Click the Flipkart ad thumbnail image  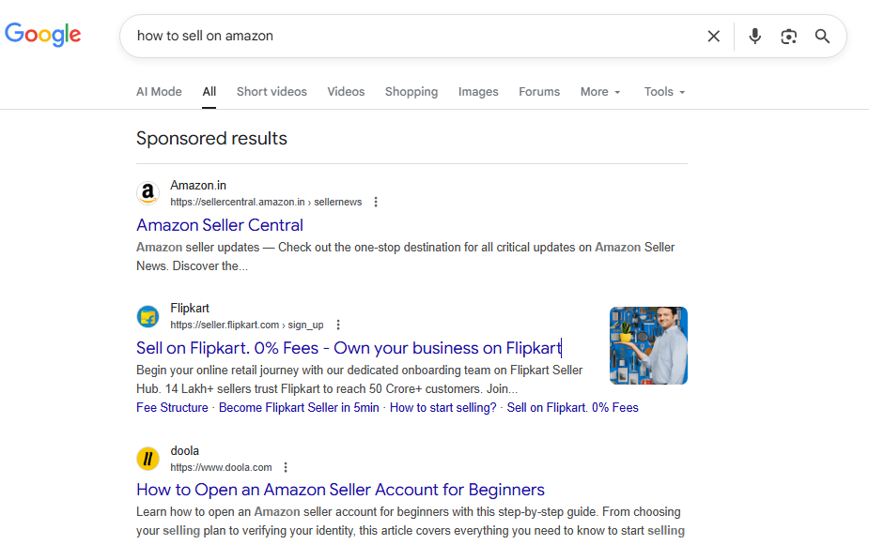(x=648, y=345)
